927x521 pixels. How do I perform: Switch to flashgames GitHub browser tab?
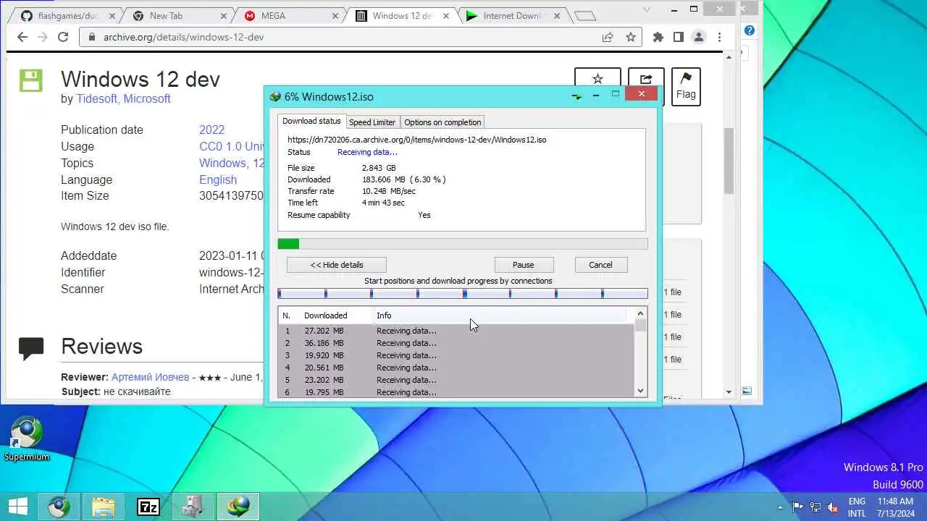[x=69, y=16]
